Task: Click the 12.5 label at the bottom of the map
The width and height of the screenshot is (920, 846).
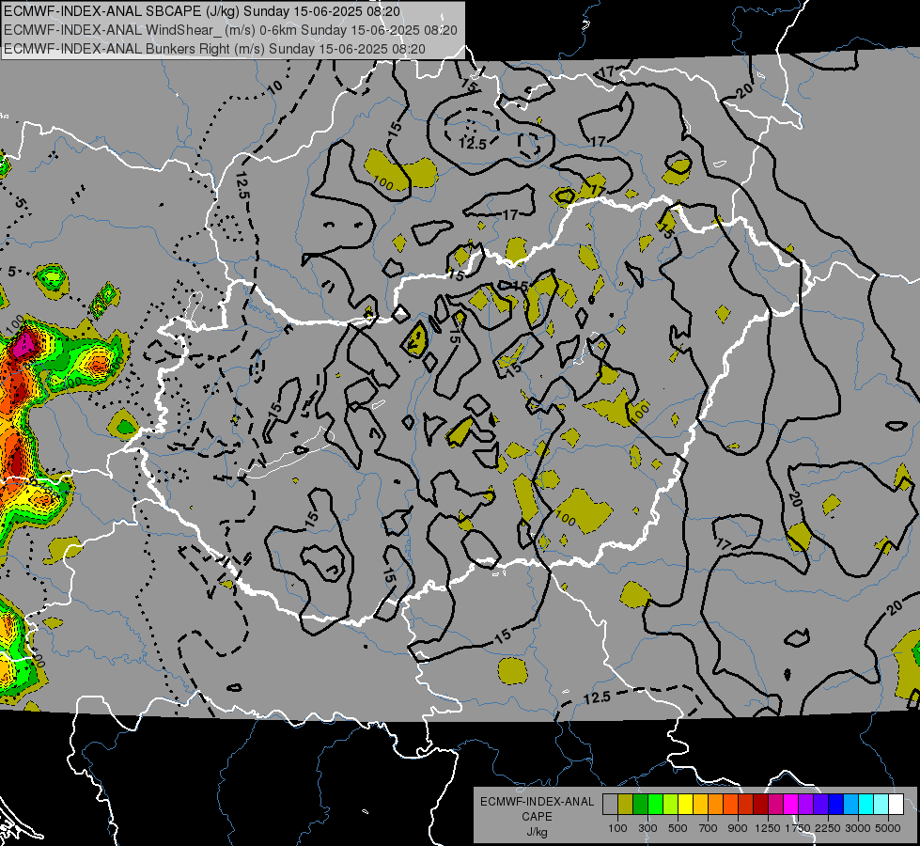Action: point(598,698)
